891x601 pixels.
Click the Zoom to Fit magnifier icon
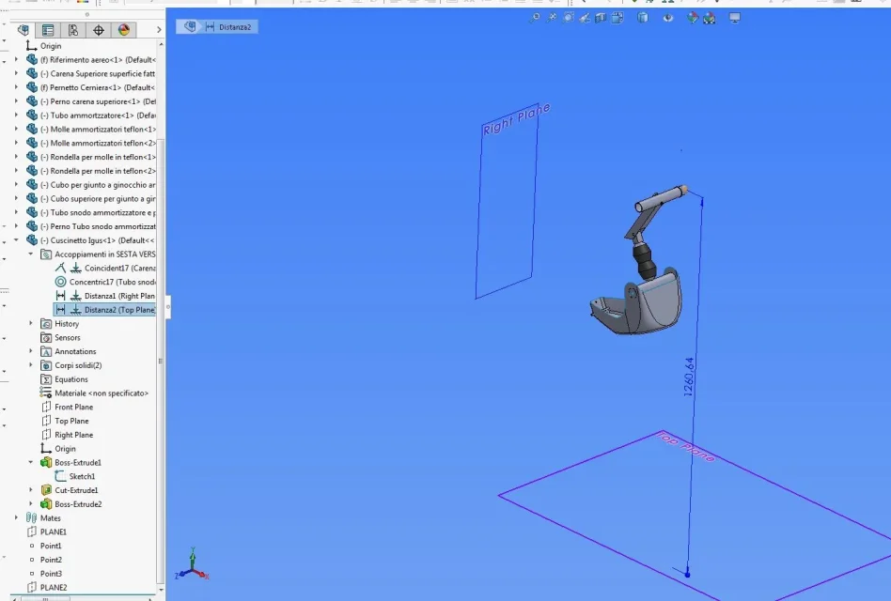(535, 18)
